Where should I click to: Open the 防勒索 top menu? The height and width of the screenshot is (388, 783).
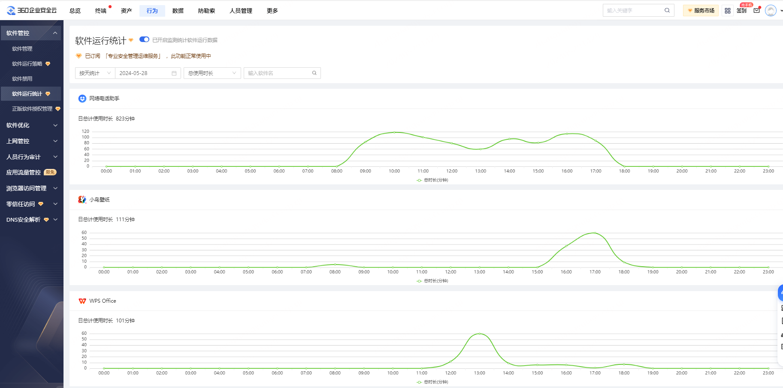[206, 11]
